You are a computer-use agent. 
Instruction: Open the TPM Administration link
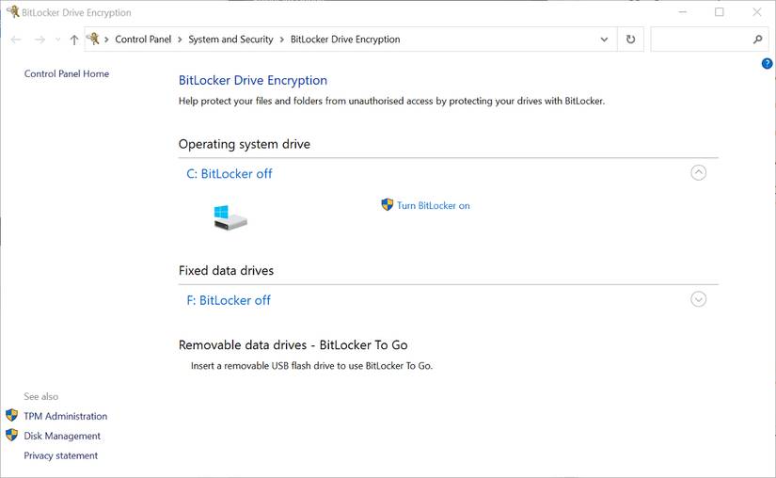pos(65,416)
